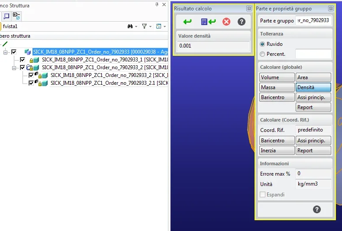Uncheck checkbox for Order_no_7902933_1 part

pyautogui.click(x=23, y=60)
